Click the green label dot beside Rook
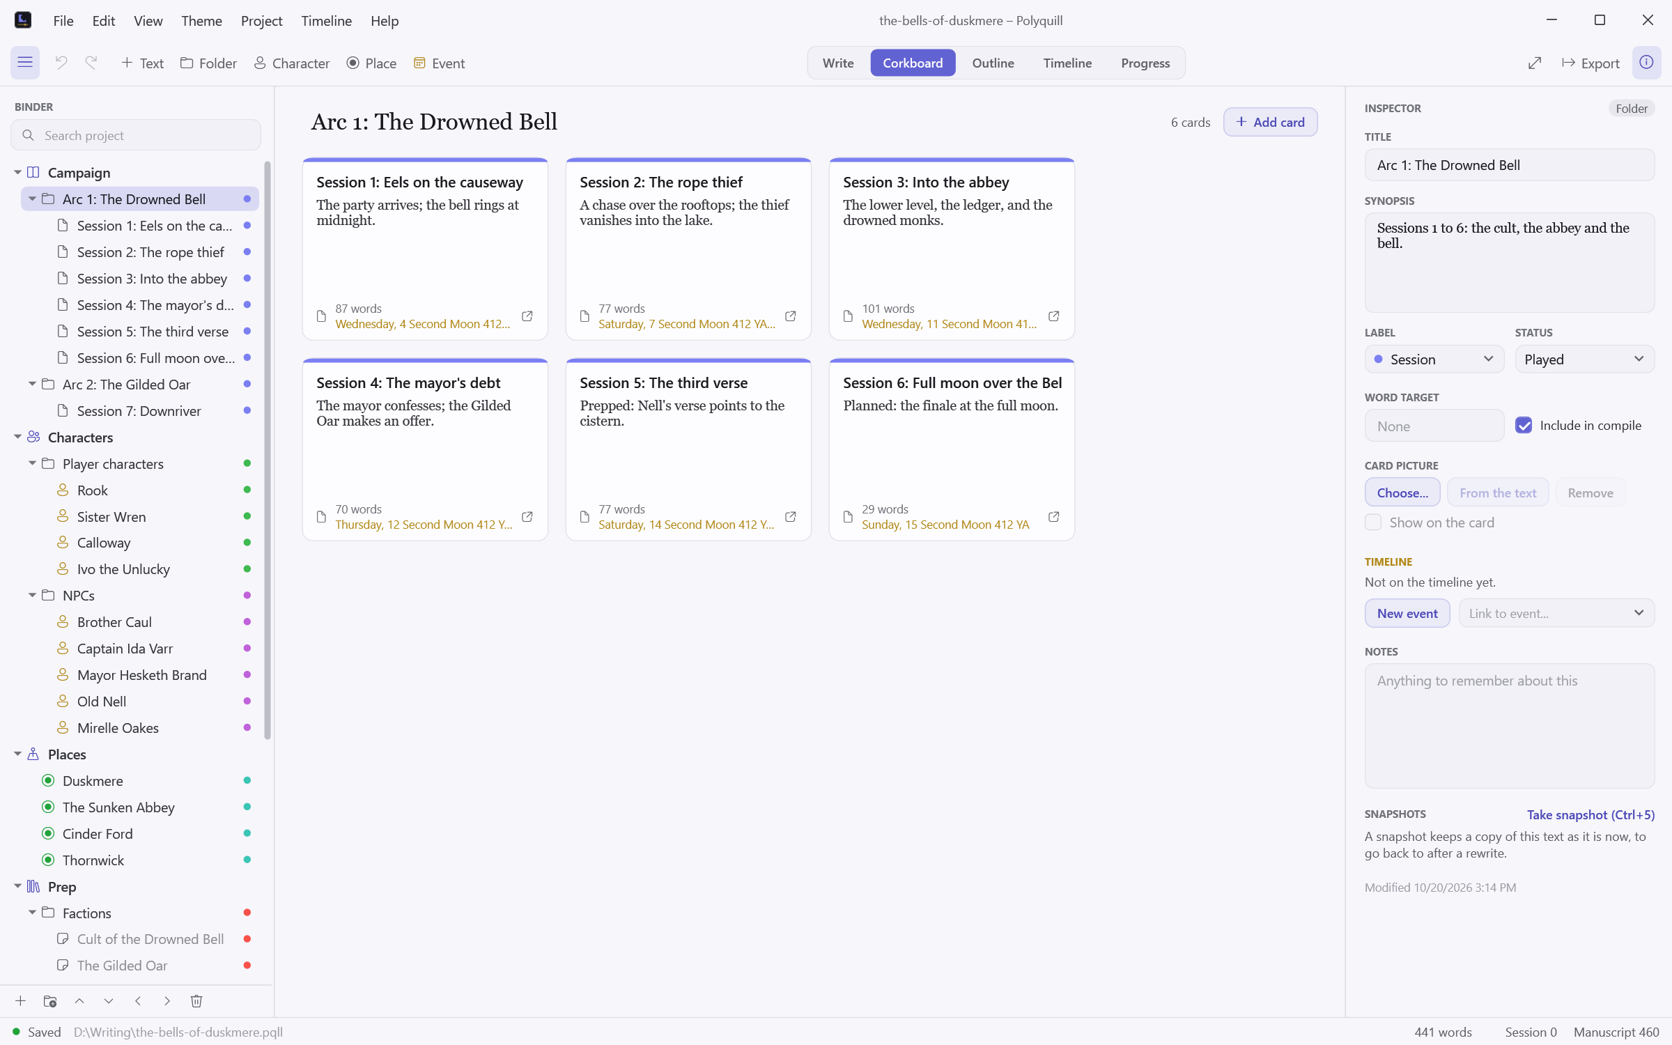The height and width of the screenshot is (1045, 1672). [x=247, y=490]
